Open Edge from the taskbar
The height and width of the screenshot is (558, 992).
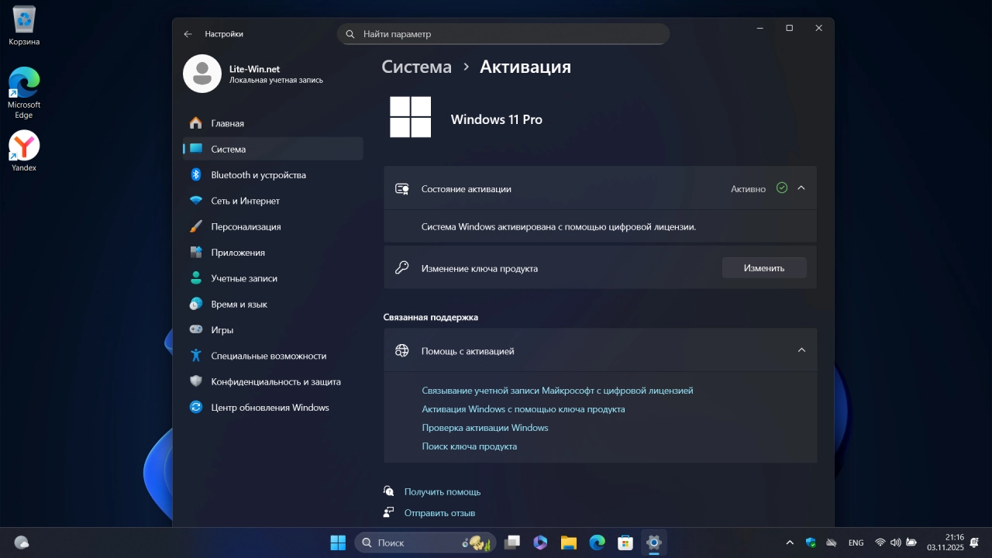tap(597, 542)
